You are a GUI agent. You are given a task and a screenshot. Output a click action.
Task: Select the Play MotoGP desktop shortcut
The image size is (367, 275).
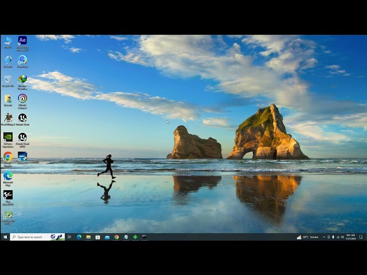tap(8, 198)
